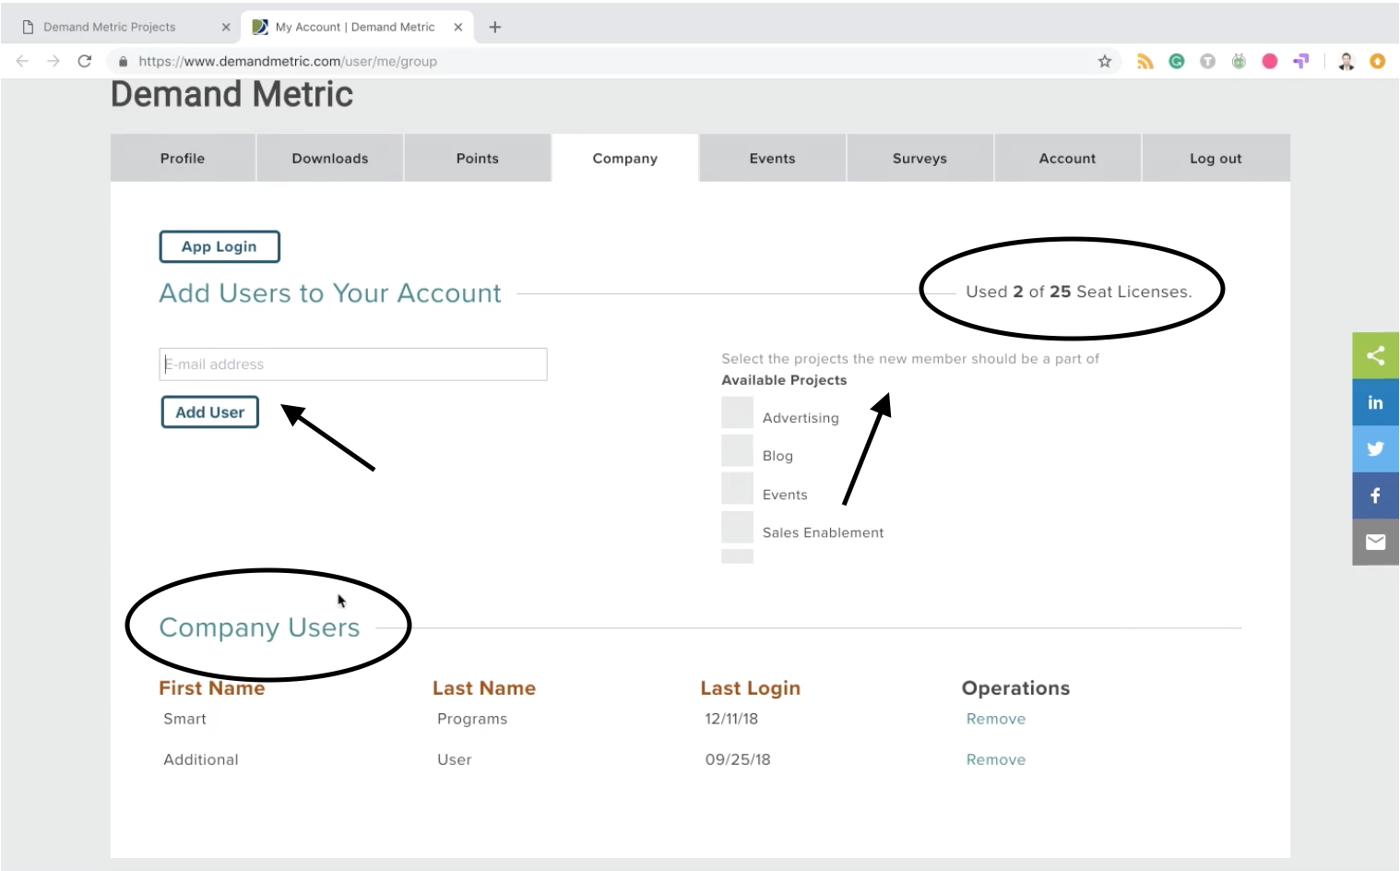Check the Events project checkbox
This screenshot has width=1400, height=871.
[x=737, y=488]
